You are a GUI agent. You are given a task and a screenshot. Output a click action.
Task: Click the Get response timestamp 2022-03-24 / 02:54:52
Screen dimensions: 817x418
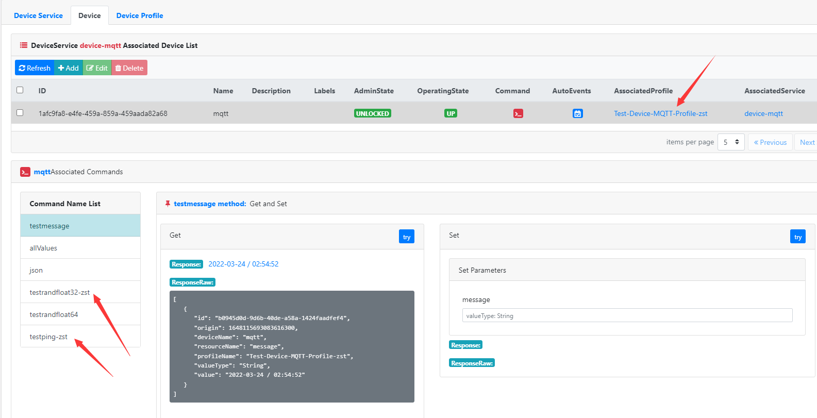[243, 264]
